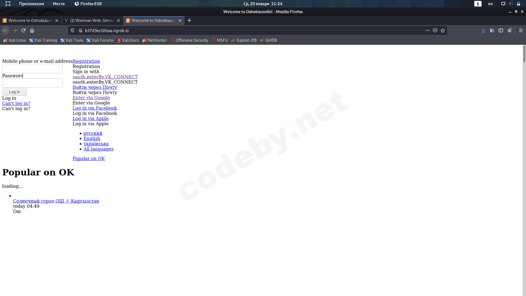This screenshot has height=296, width=526.
Task: Select the русский language link
Action: click(x=93, y=133)
